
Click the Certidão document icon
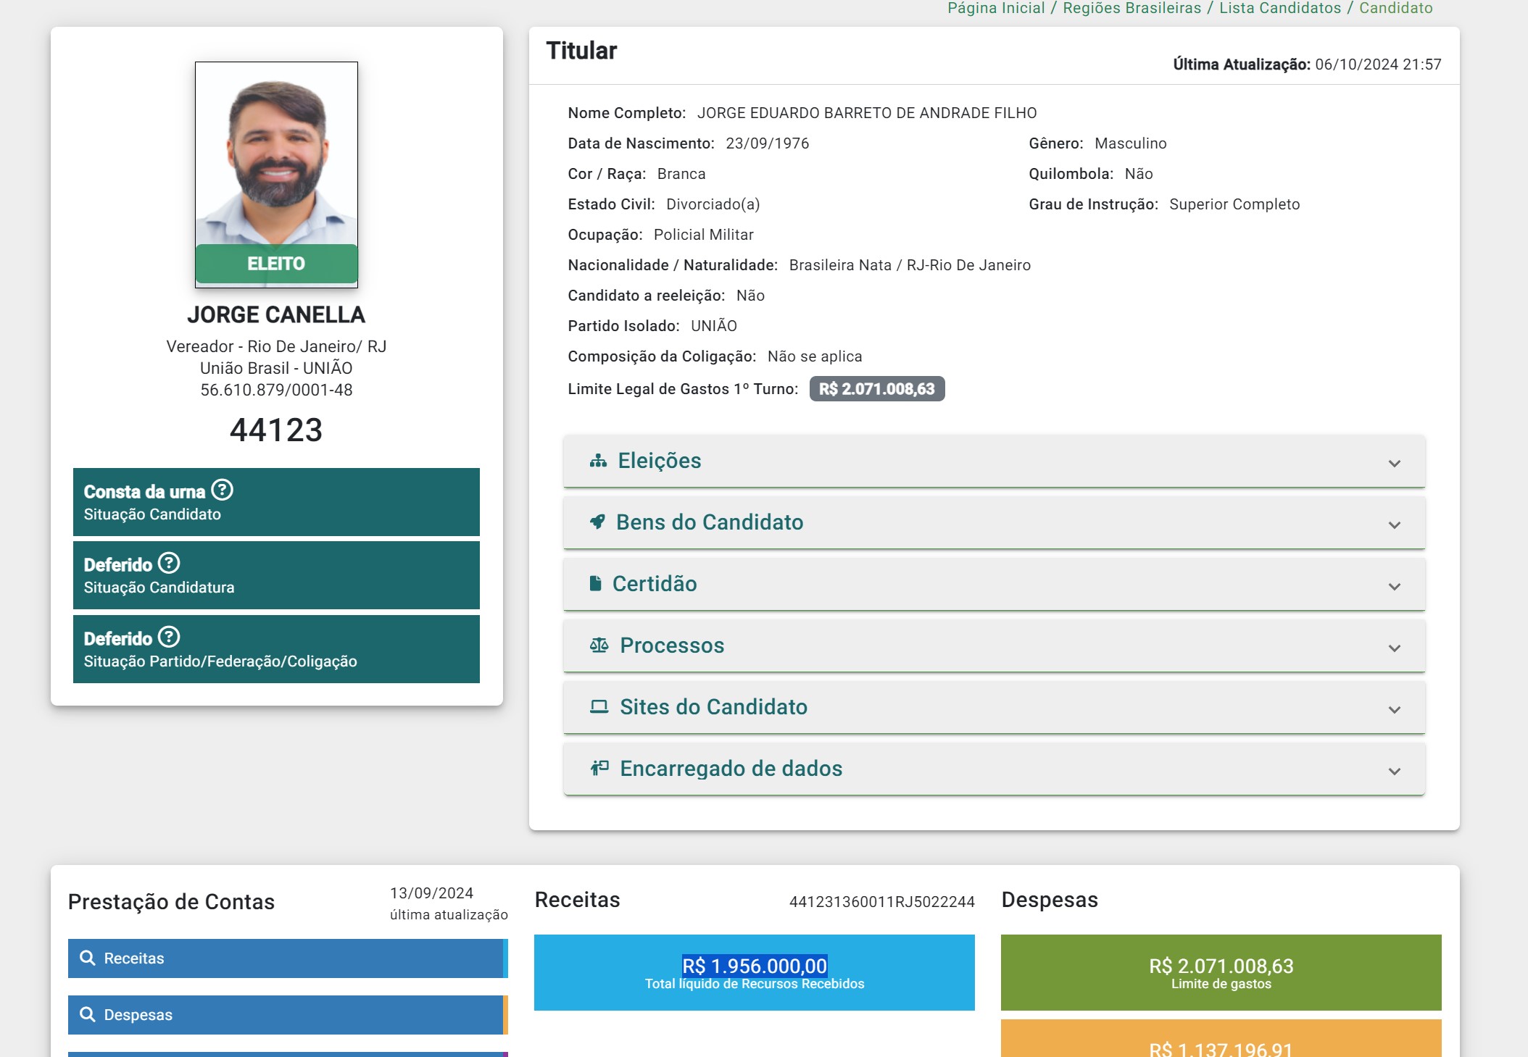pyautogui.click(x=595, y=584)
